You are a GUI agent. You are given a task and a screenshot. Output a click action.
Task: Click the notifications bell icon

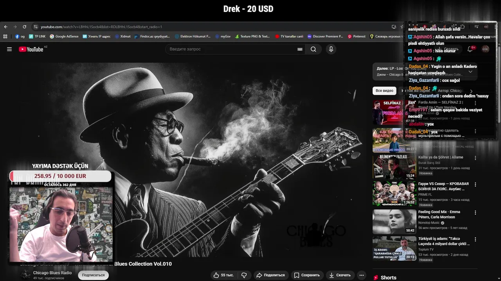(470, 49)
